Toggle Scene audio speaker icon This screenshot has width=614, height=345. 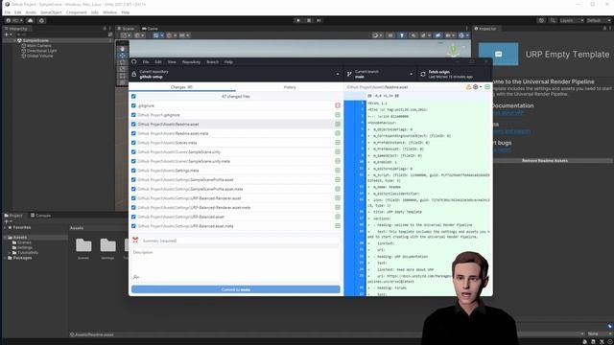pyautogui.click(x=413, y=35)
